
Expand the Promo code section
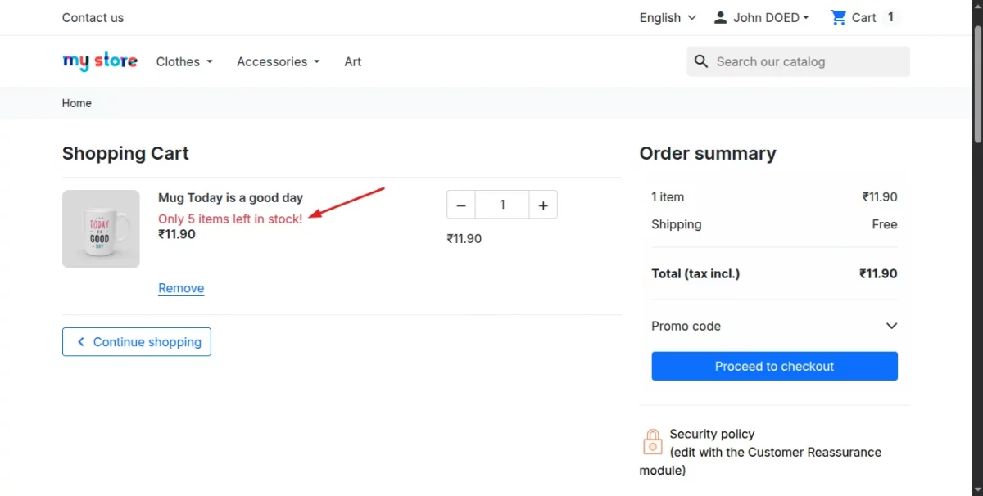pos(891,326)
